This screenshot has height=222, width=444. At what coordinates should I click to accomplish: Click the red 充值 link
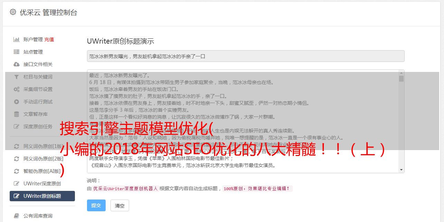49,39
